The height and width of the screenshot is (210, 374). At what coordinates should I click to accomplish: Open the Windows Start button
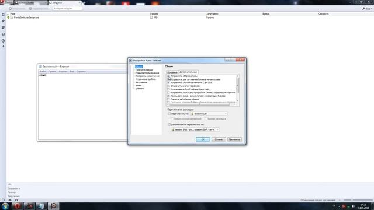coord(5,206)
